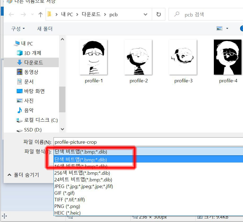Select 다운로드 in the address breadcrumb
Screen dimensions: 243x222
coord(91,14)
